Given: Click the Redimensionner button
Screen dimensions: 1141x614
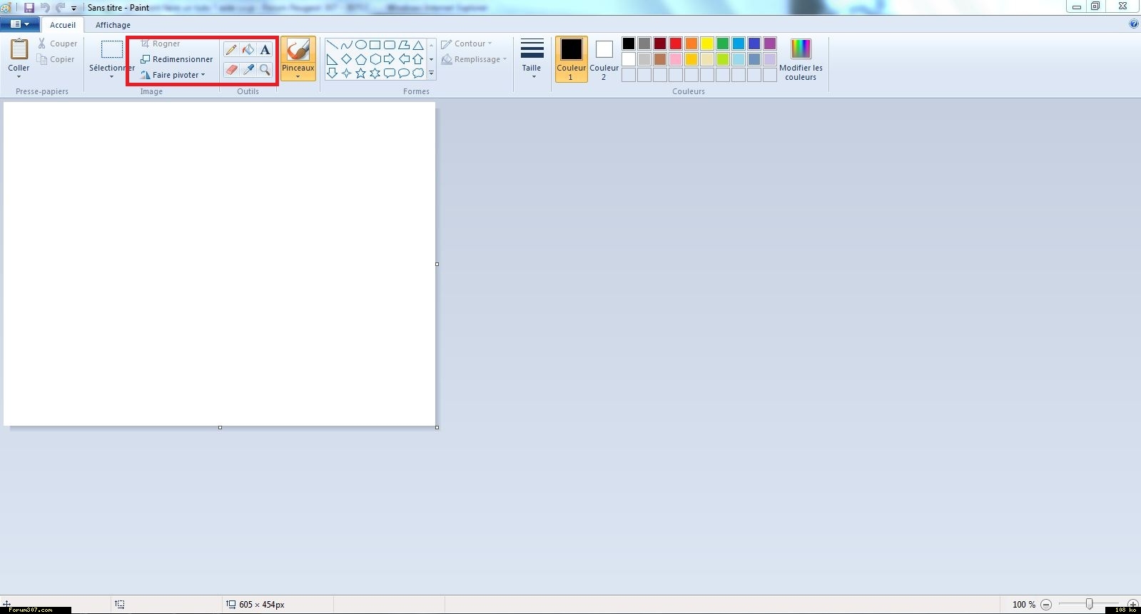Looking at the screenshot, I should tap(177, 59).
